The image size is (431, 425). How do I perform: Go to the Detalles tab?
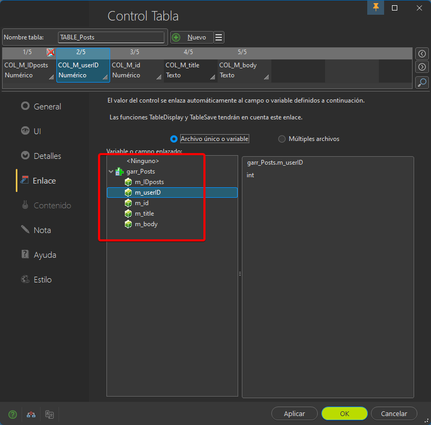(x=47, y=156)
